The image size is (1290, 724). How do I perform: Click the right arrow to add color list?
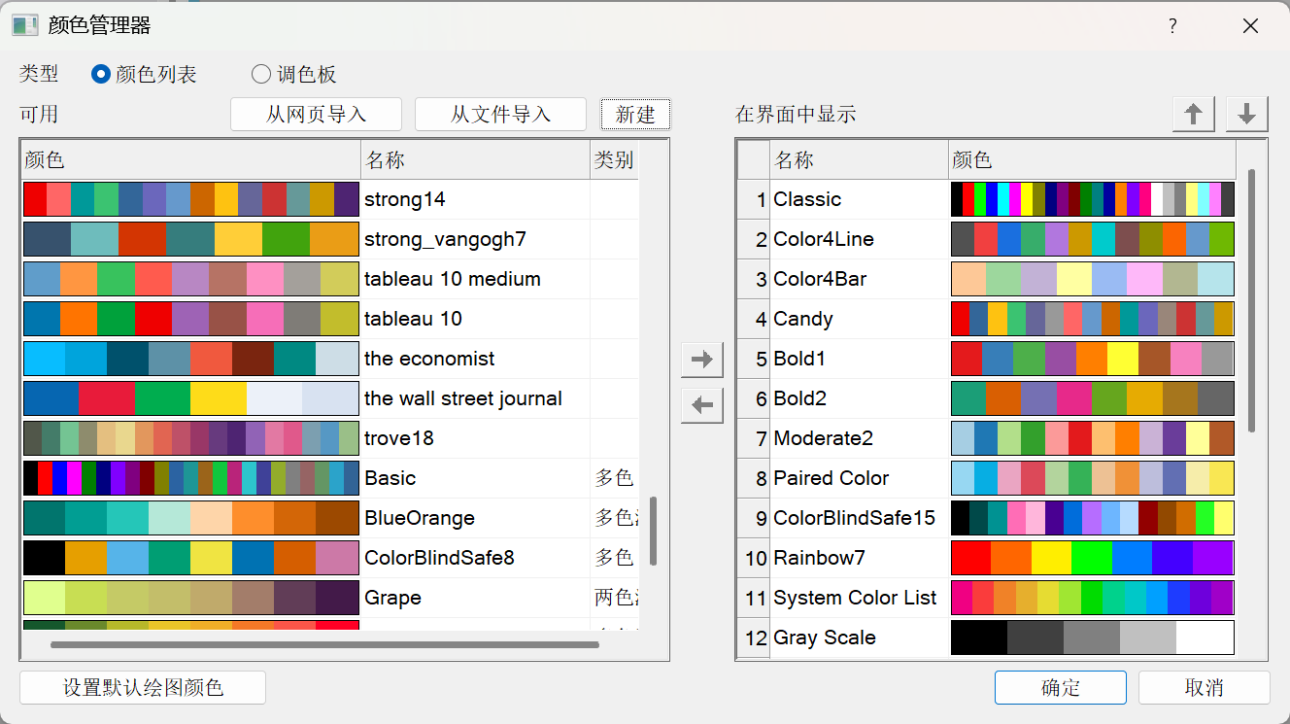pos(701,360)
